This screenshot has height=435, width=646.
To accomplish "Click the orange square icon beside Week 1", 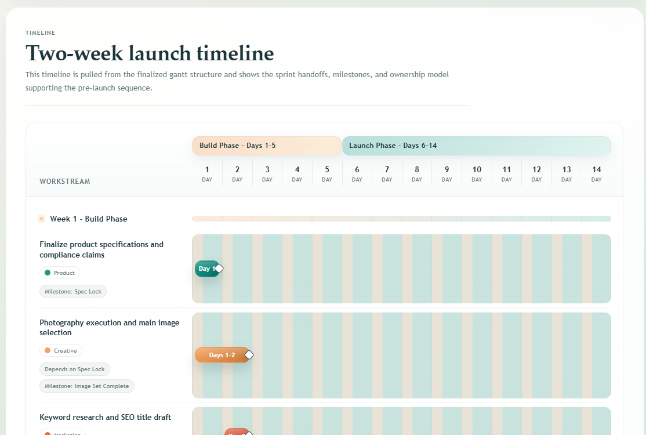I will tap(41, 217).
